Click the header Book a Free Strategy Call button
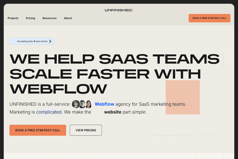This screenshot has height=159, width=238. pyautogui.click(x=209, y=18)
